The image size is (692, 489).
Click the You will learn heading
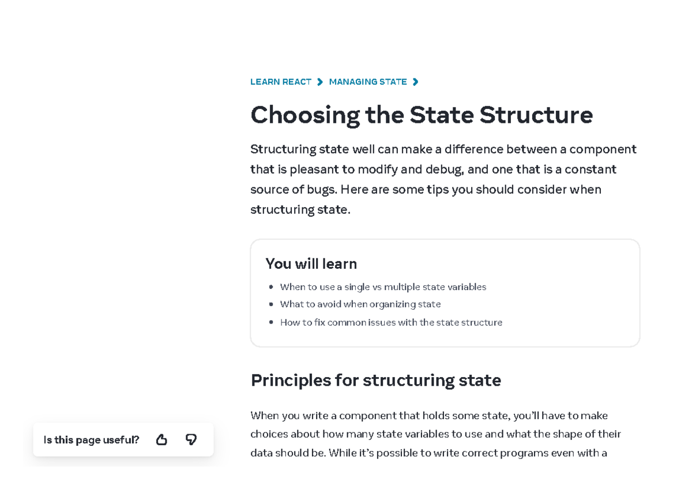click(x=311, y=264)
